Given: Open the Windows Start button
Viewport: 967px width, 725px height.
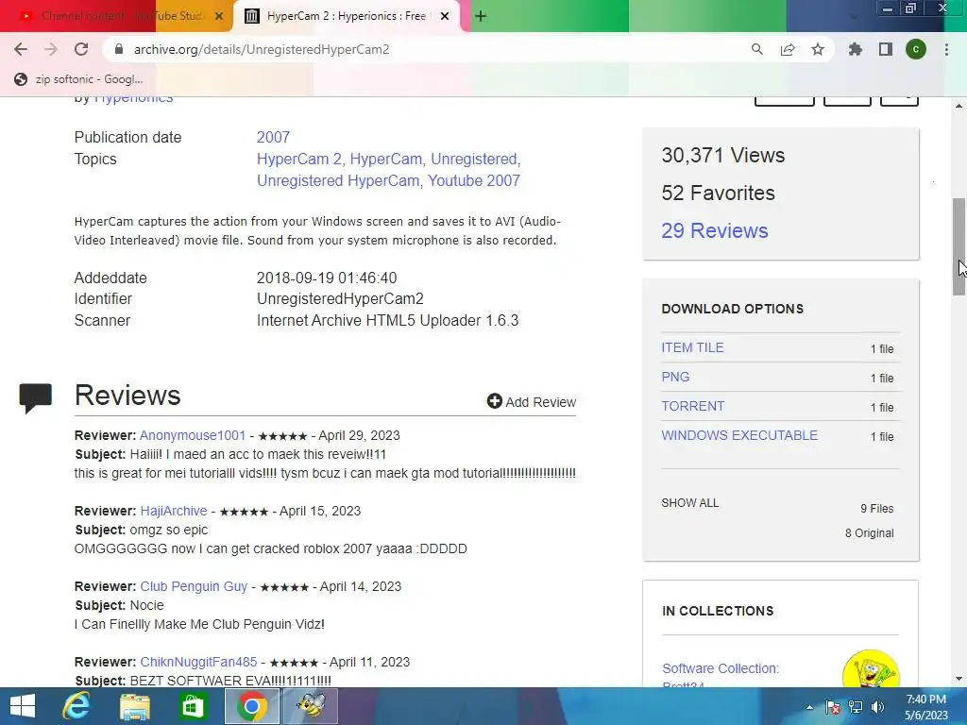Looking at the screenshot, I should (23, 706).
